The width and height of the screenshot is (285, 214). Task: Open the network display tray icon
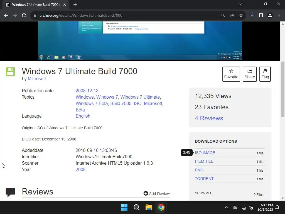click(x=244, y=207)
